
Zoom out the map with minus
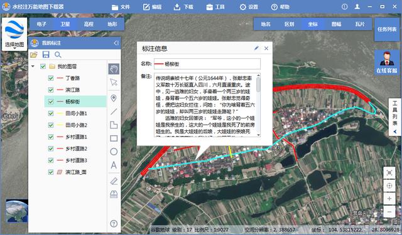point(389,212)
